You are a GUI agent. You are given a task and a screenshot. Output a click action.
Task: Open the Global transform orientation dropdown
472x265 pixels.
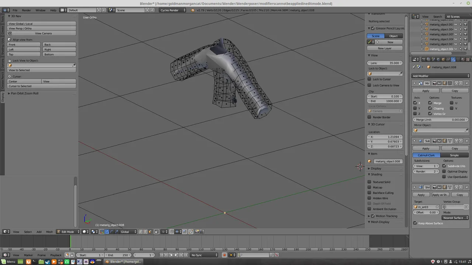tap(128, 232)
